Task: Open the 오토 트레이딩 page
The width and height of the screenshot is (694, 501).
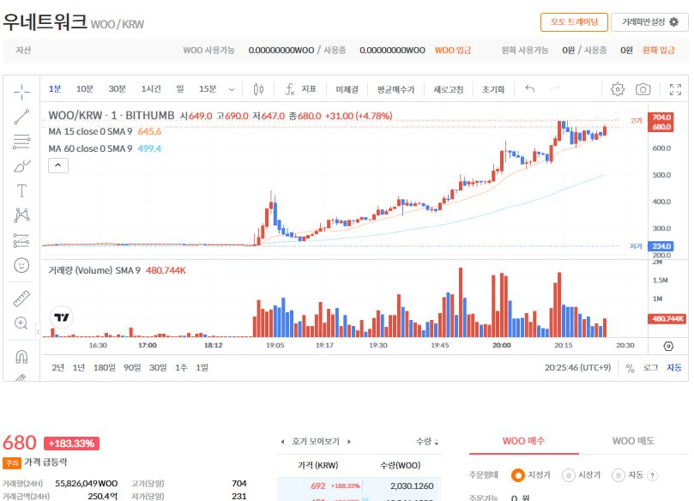Action: coord(574,21)
